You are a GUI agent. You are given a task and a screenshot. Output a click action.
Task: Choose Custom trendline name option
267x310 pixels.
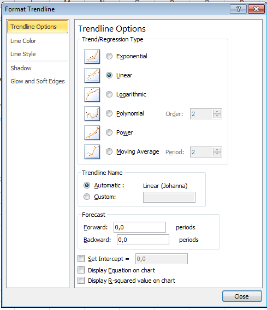pos(87,197)
